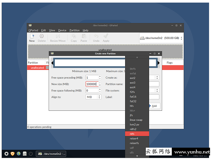Open the file manager taskbar icon
Viewport: 211px width, 159px height.
tap(25, 153)
